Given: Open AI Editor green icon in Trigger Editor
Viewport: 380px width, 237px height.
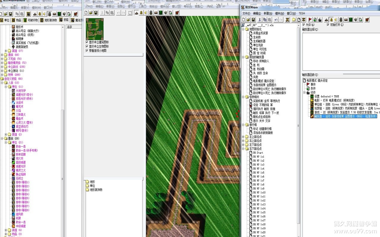Looking at the screenshot, I should [351, 20].
